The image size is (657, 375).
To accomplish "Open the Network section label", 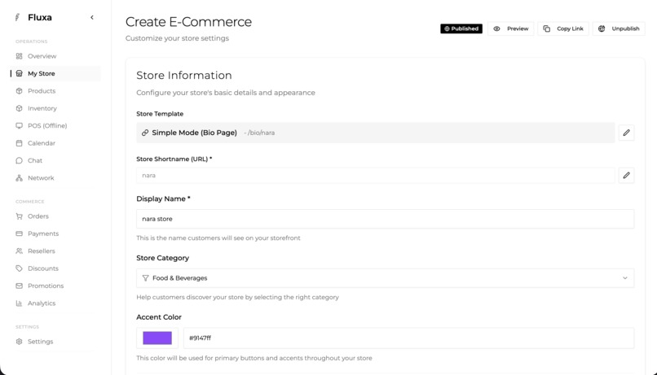I will click(41, 177).
